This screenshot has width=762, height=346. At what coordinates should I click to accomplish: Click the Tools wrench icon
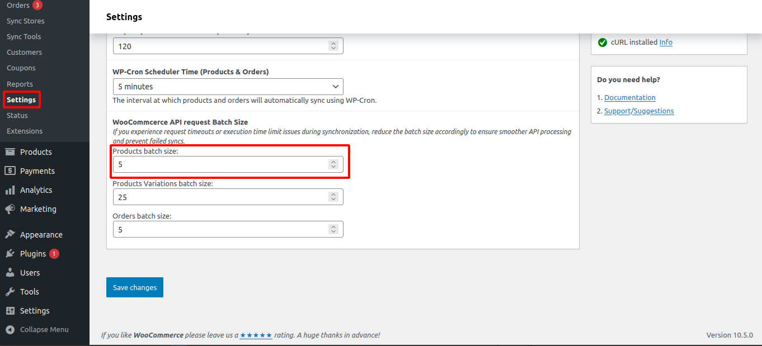[10, 292]
